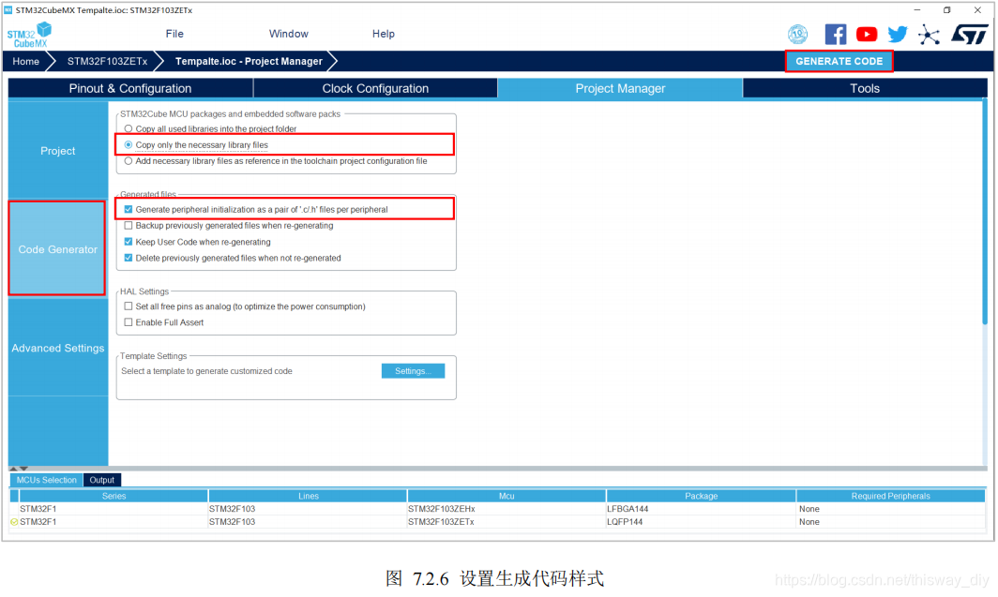Toggle Delete previously generated files checkbox
Viewport: 998px width, 597px height.
coord(129,258)
